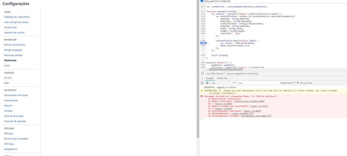Switch to the What's New tab
The image size is (347, 156).
tap(222, 78)
